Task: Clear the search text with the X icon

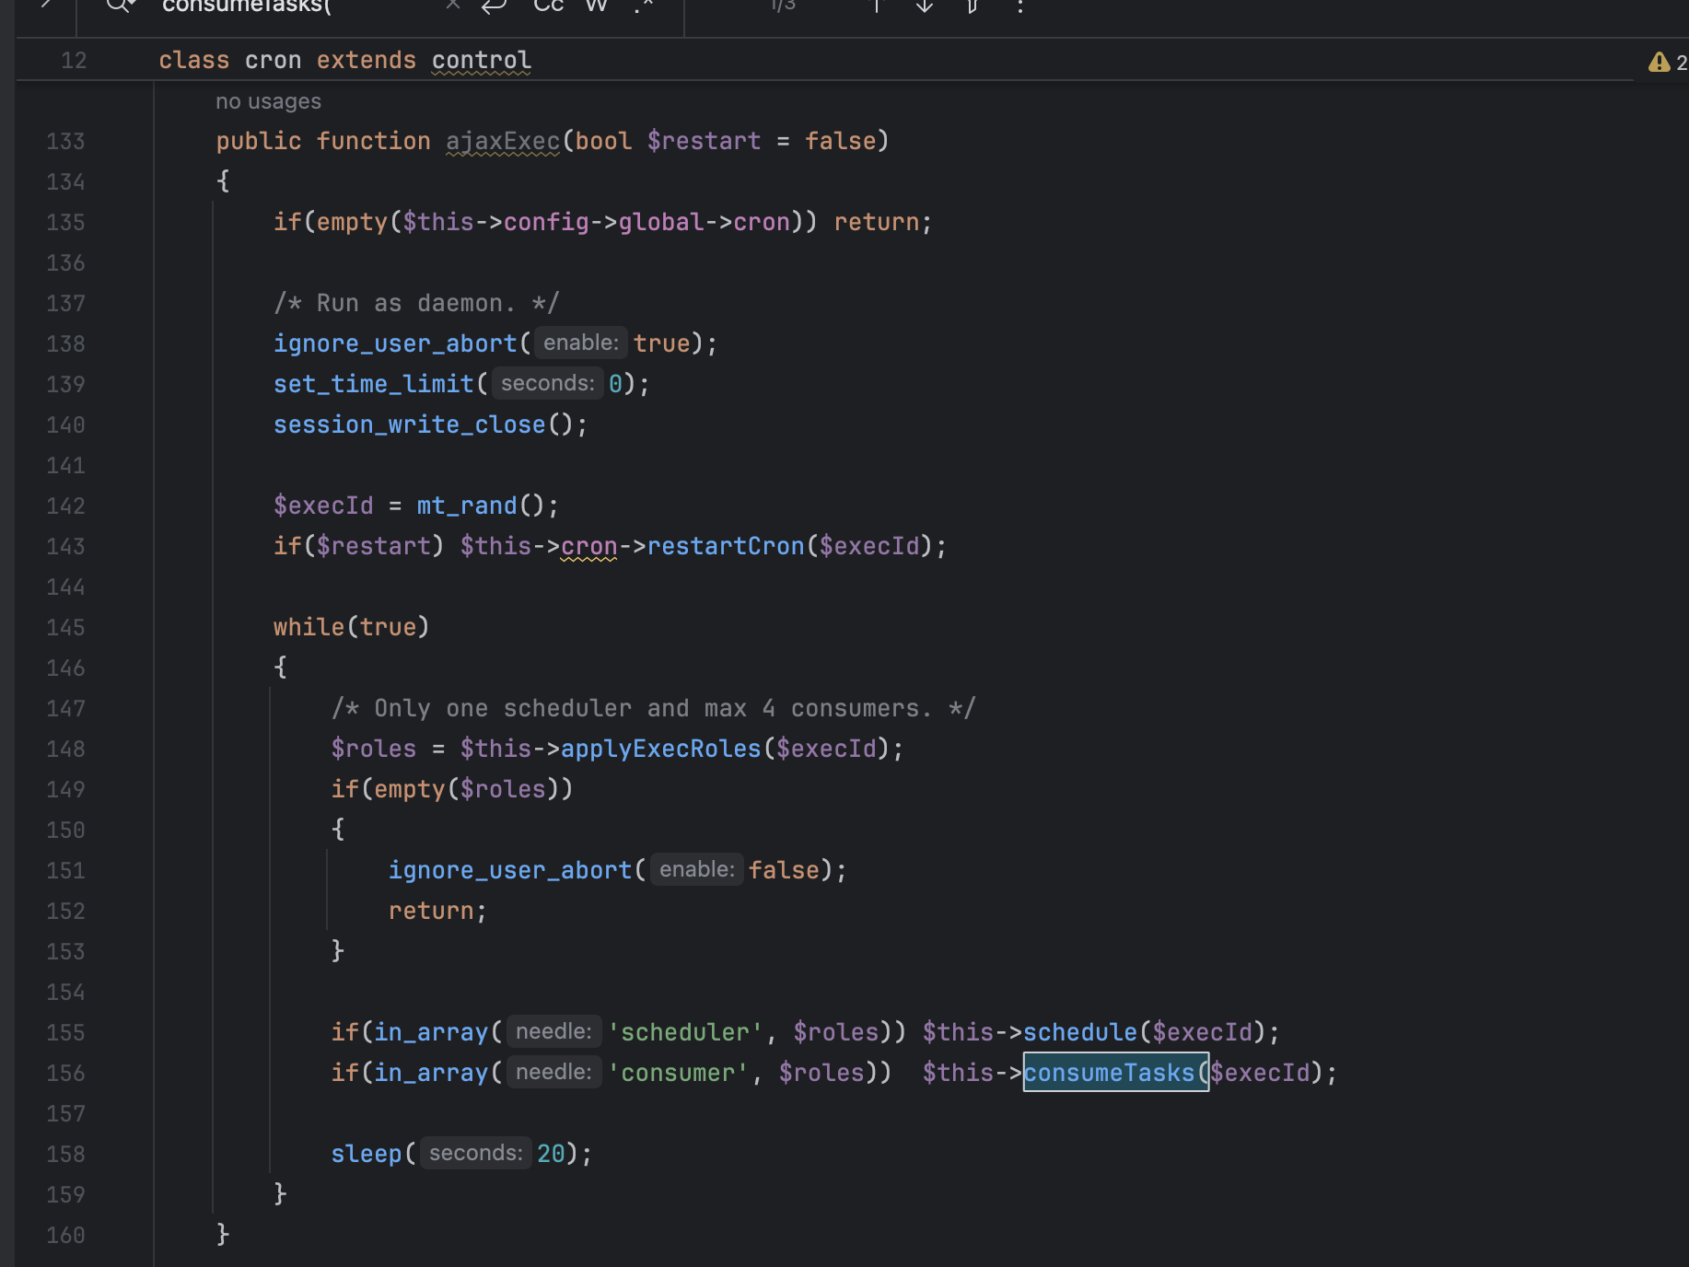Action: coord(452,6)
